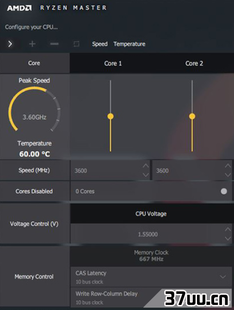Click the plus icon in toolbar

(x=32, y=44)
